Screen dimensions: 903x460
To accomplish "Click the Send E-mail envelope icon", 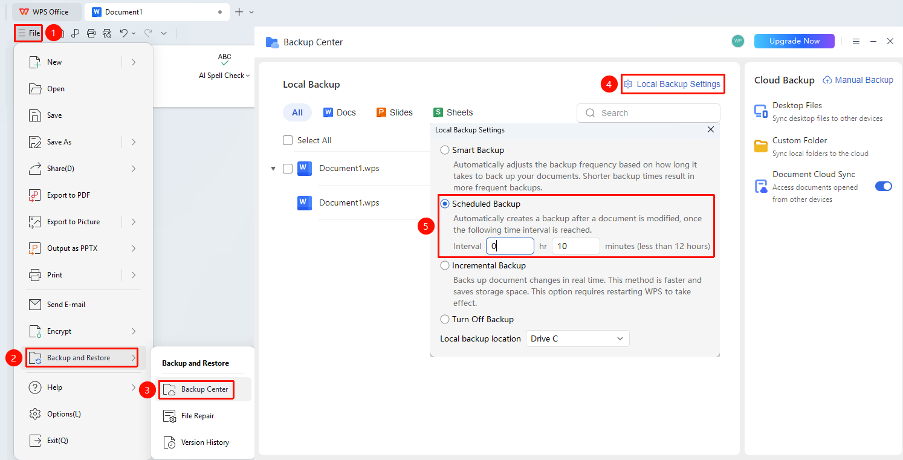I will 35,305.
